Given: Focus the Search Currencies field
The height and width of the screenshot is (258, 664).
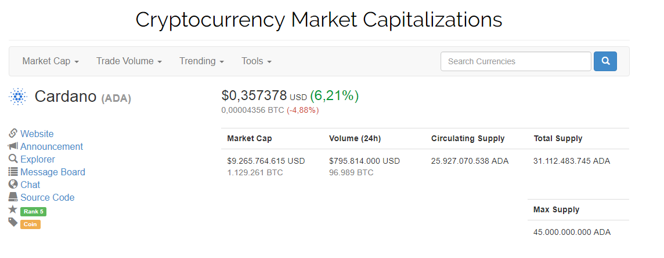Looking at the screenshot, I should pyautogui.click(x=516, y=61).
